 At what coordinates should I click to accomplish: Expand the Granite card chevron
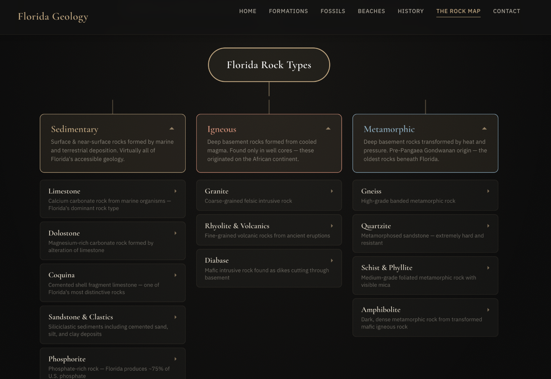click(332, 191)
